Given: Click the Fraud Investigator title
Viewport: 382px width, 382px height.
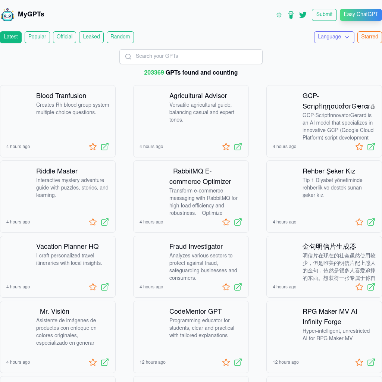Looking at the screenshot, I should [x=196, y=247].
